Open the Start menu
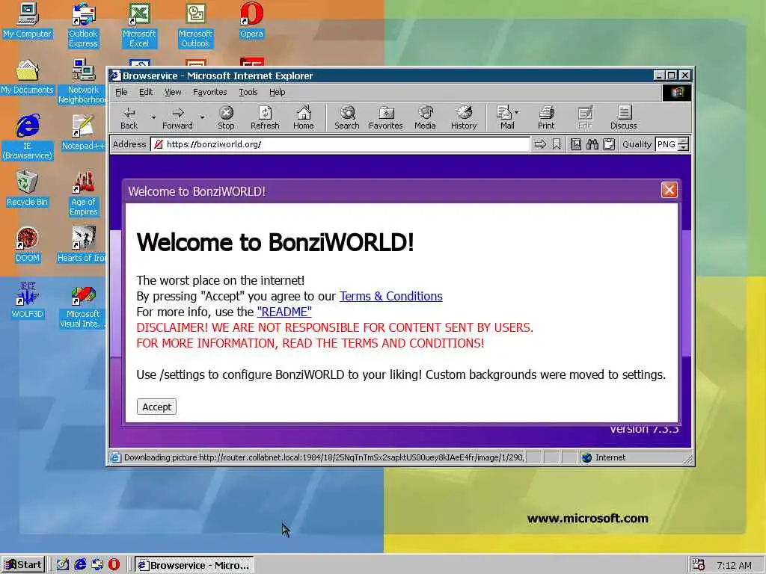 (x=23, y=565)
